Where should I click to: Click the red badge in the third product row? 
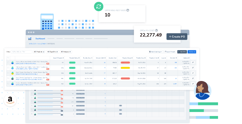click(x=48, y=74)
